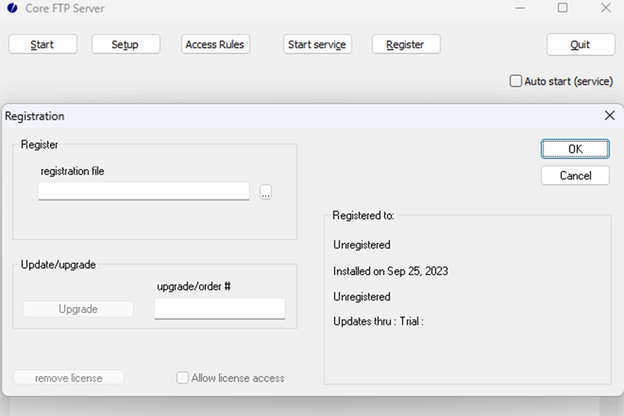This screenshot has width=624, height=416.
Task: Confirm registration with the OK button
Action: tap(575, 149)
